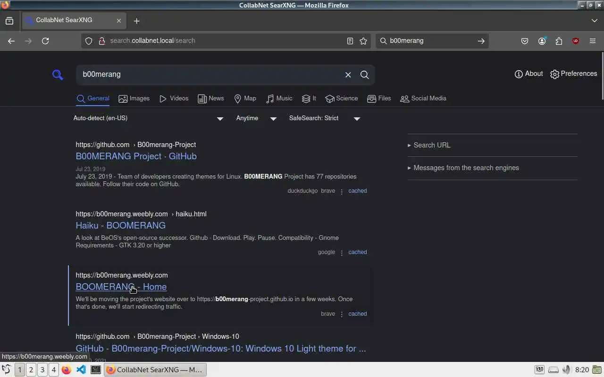This screenshot has width=604, height=377.
Task: Submit search with magnifier button
Action: [365, 75]
